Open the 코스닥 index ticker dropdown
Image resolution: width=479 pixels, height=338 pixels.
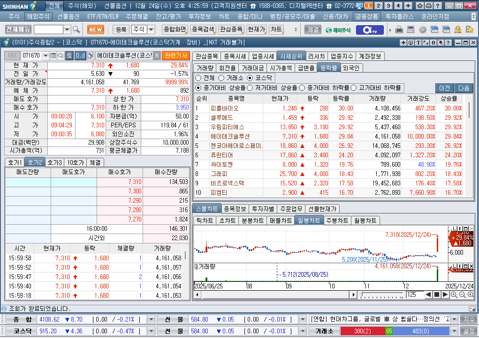click(x=151, y=331)
